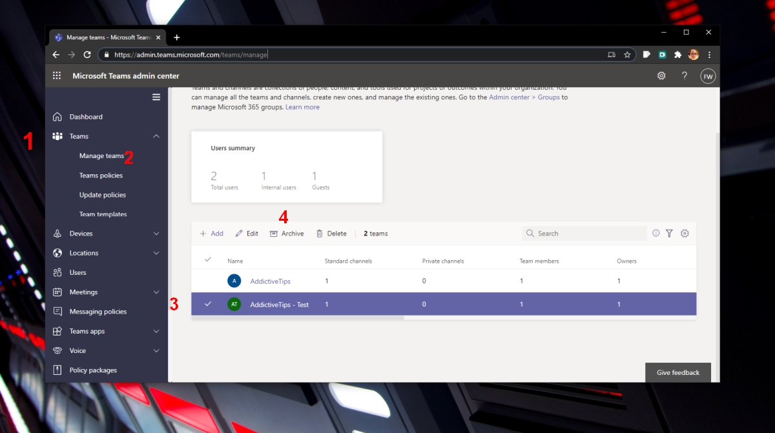Follow the Admin center > Groups link

tap(524, 97)
